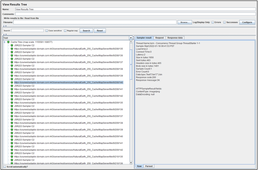Select the Parsed tab at the bottom
258x170 pixels.
[149, 166]
